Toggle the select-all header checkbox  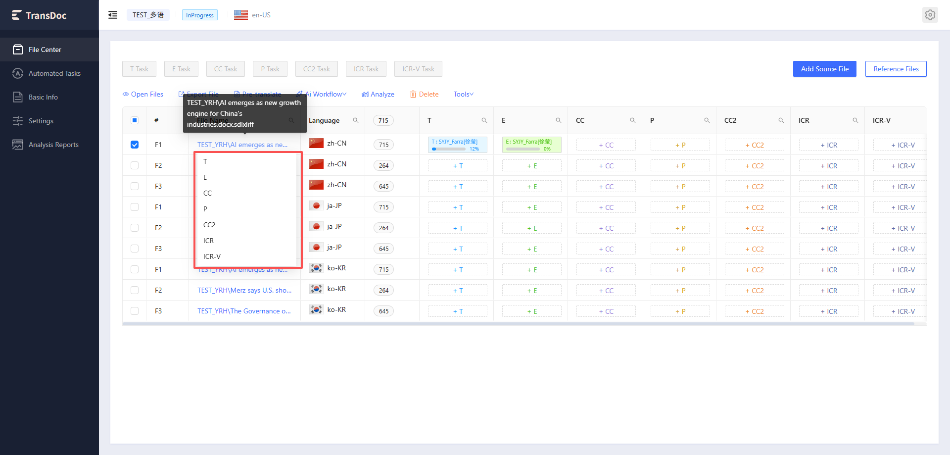135,120
